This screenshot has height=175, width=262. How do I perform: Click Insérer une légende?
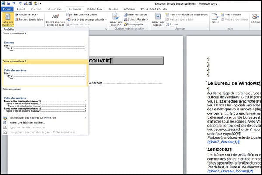click(158, 20)
